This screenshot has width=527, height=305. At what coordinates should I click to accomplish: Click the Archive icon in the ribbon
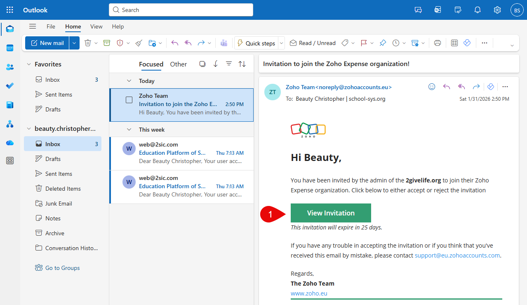(x=107, y=43)
